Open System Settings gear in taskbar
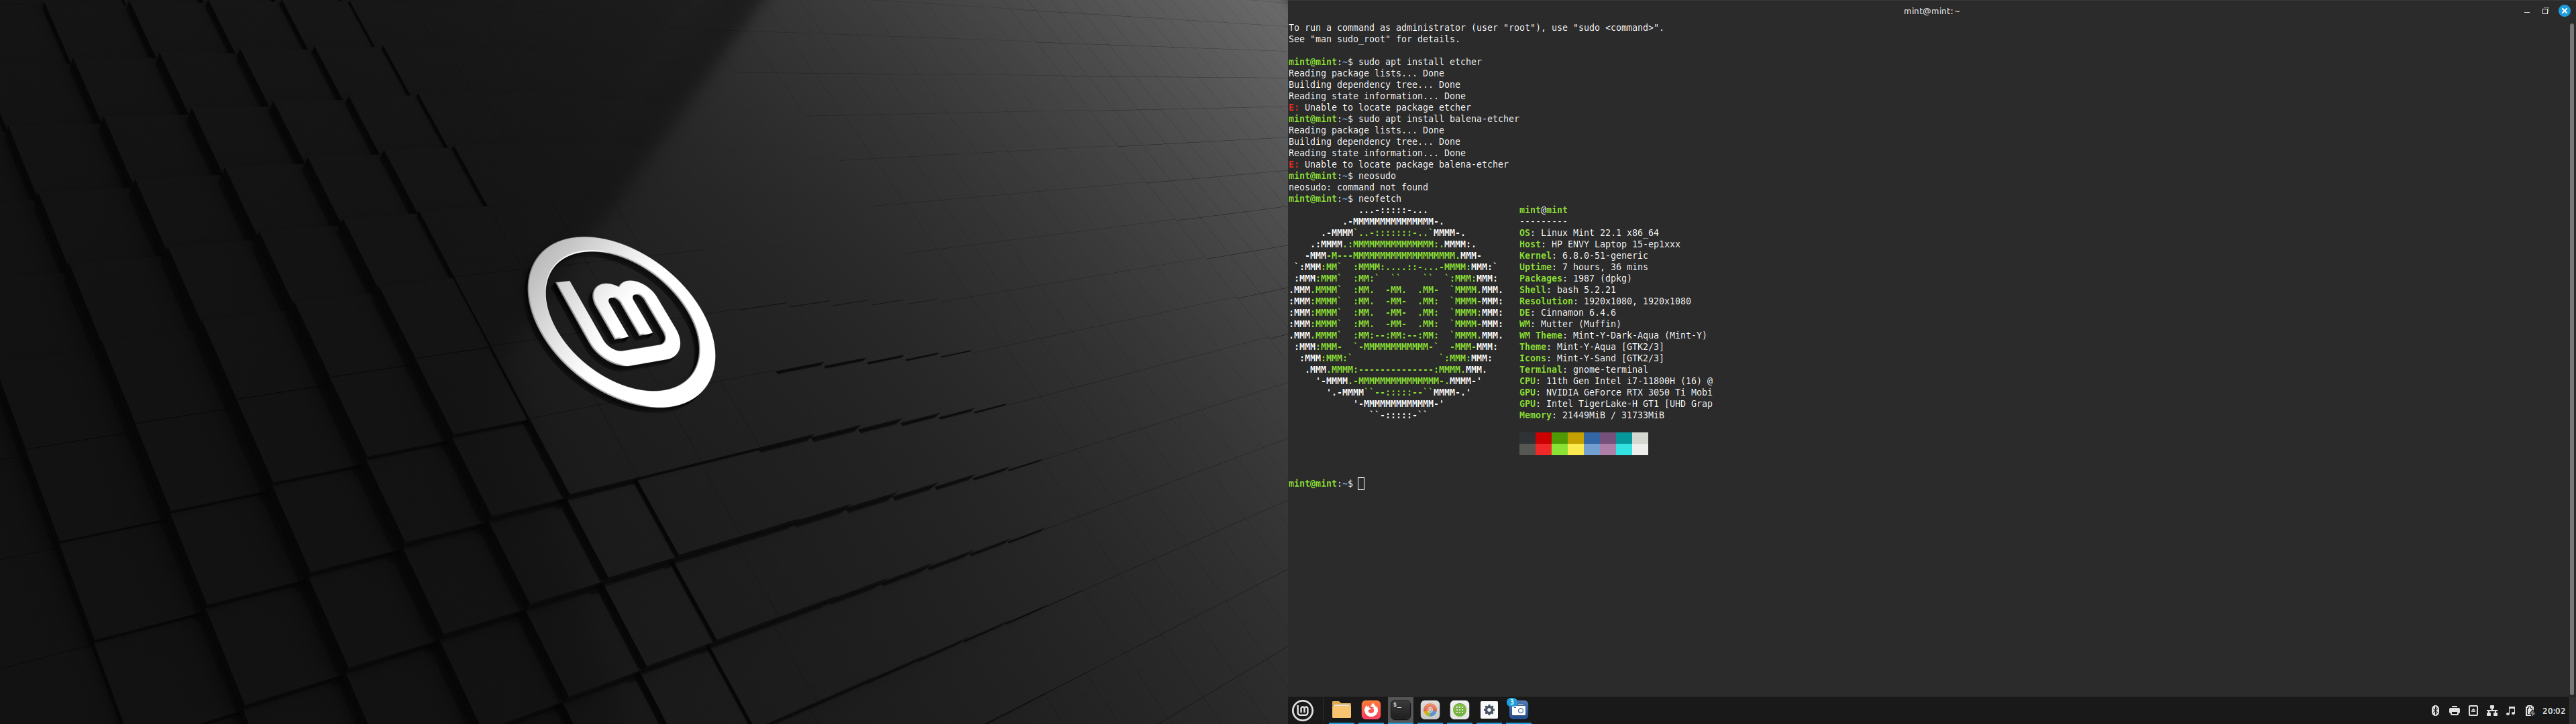Image resolution: width=2576 pixels, height=724 pixels. tap(1489, 710)
